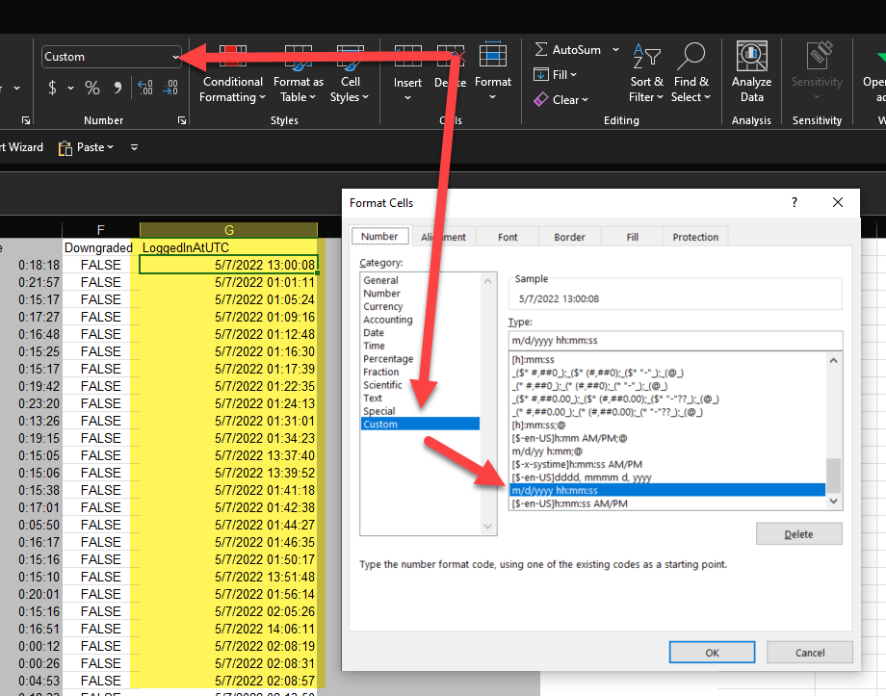Screen dimensions: 886x696
Task: Open Conditional Formatting menu
Action: click(232, 74)
